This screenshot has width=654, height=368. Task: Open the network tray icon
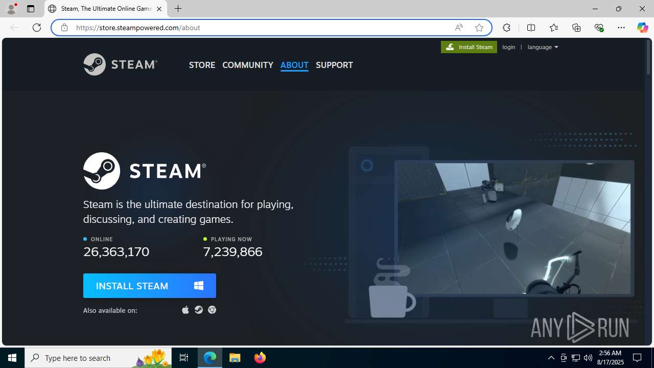tap(576, 358)
